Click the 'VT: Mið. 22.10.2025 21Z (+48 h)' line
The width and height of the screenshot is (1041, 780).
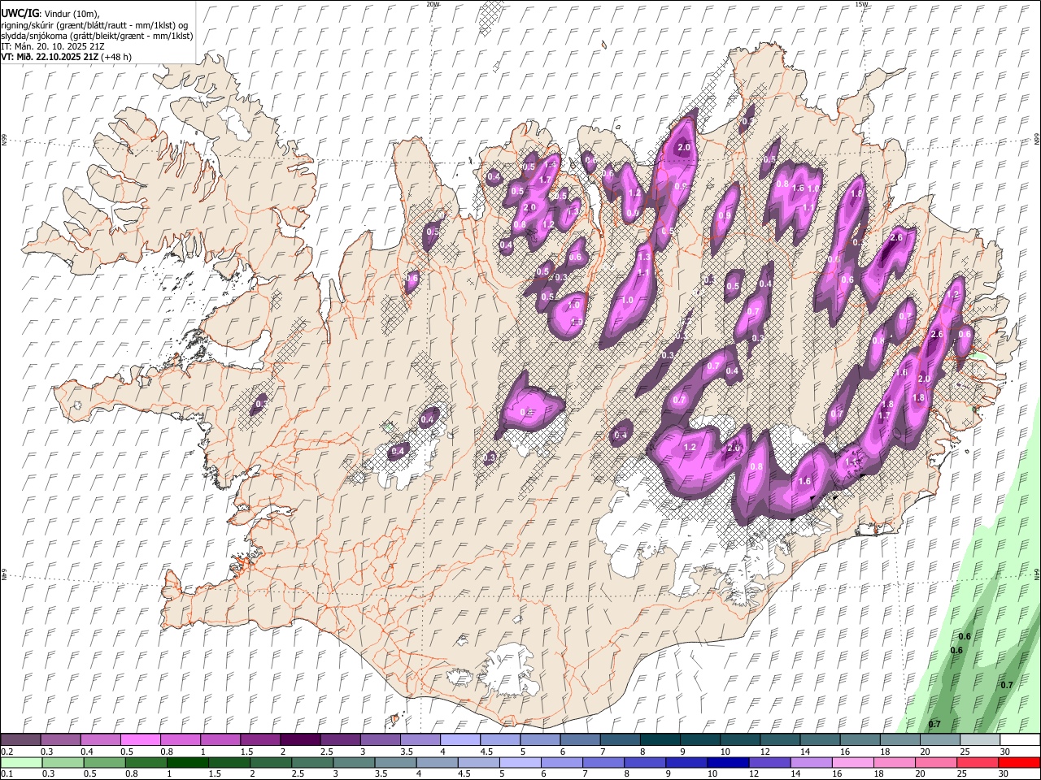coord(66,57)
